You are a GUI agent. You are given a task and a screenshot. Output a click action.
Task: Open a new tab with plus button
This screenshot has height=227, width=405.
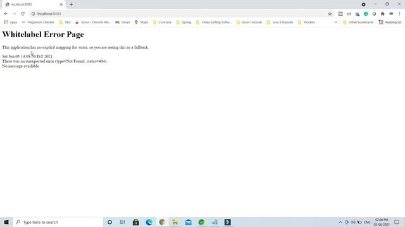pos(71,4)
